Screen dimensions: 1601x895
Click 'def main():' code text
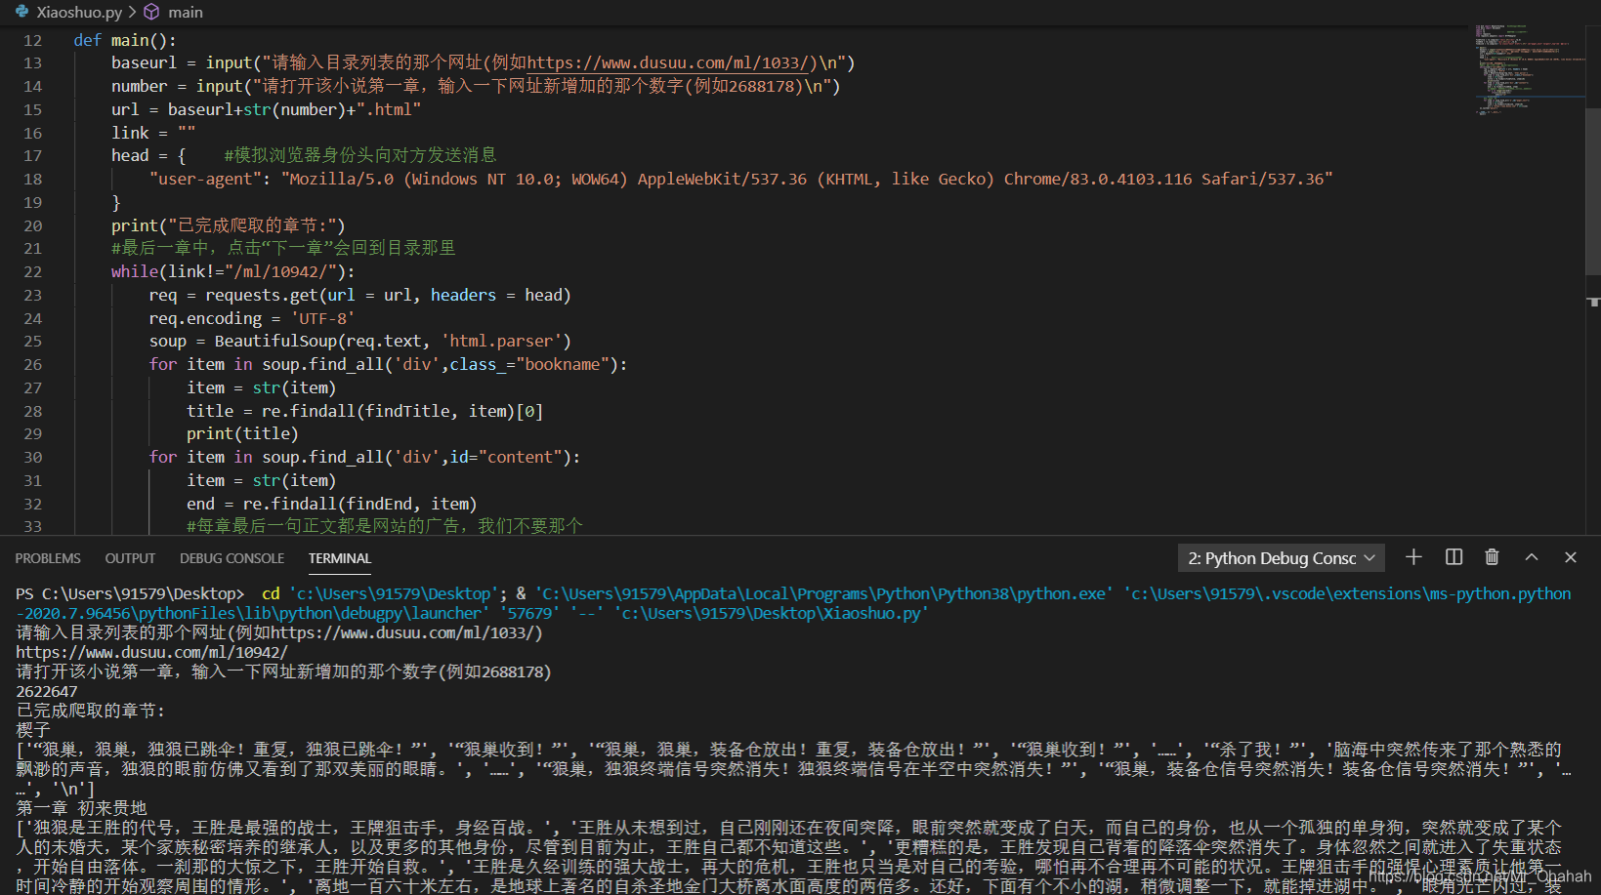125,40
